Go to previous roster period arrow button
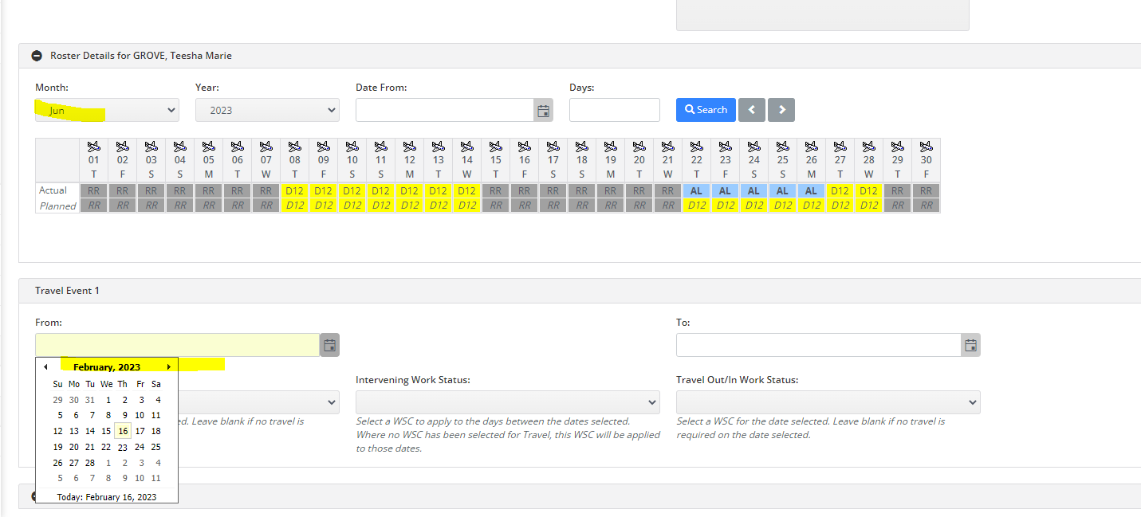Image resolution: width=1141 pixels, height=517 pixels. [752, 110]
